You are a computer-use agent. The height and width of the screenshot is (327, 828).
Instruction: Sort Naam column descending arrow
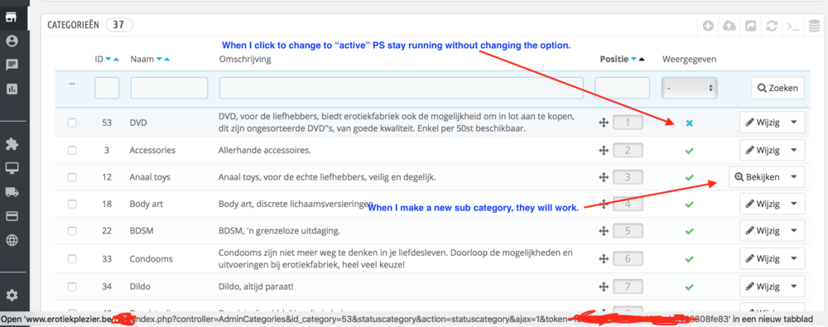(x=159, y=60)
